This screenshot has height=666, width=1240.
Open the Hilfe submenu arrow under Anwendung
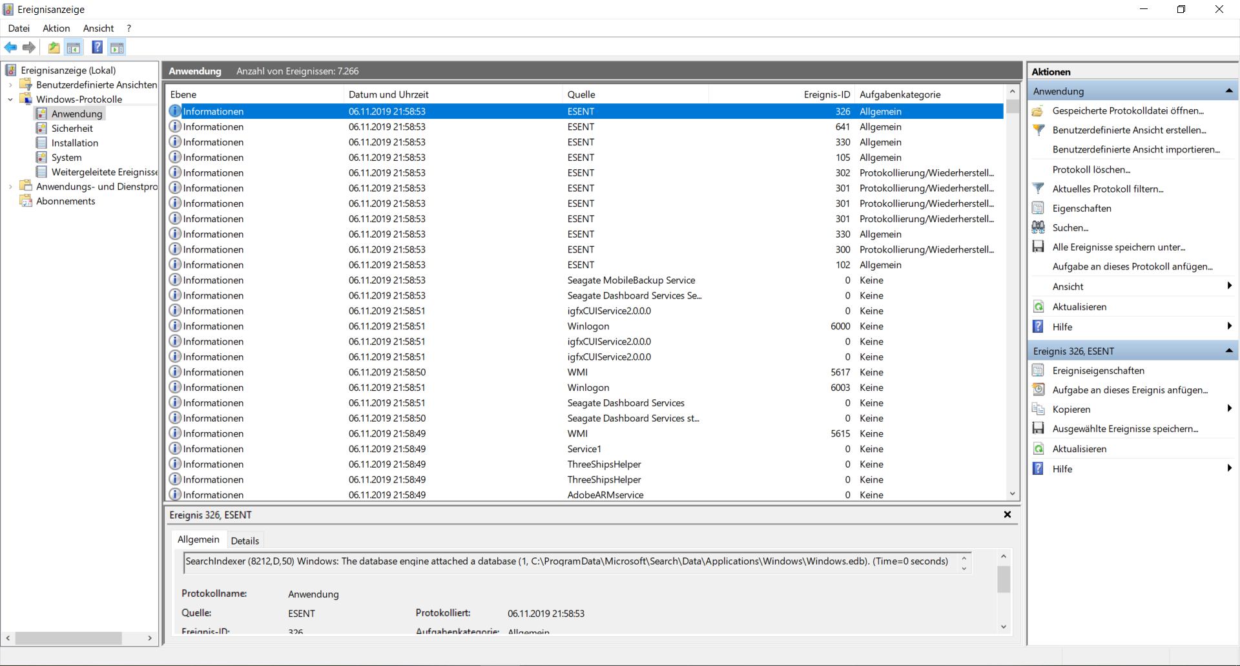1229,326
